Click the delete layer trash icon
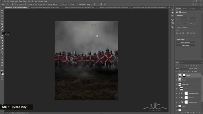This screenshot has width=203, height=114. point(199,113)
